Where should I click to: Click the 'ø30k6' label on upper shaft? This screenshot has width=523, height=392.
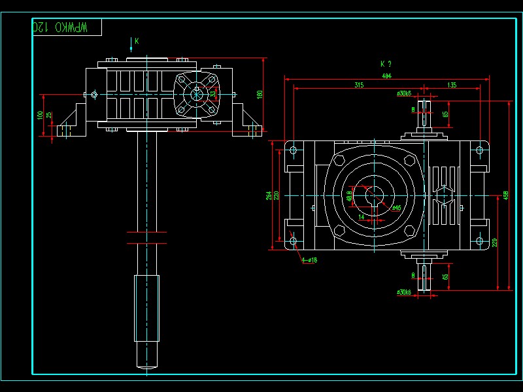[404, 93]
